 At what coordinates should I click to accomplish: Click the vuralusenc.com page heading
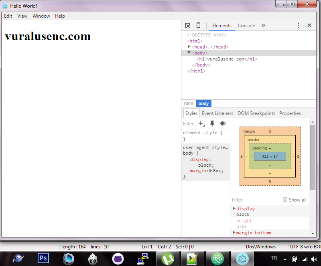(x=48, y=36)
